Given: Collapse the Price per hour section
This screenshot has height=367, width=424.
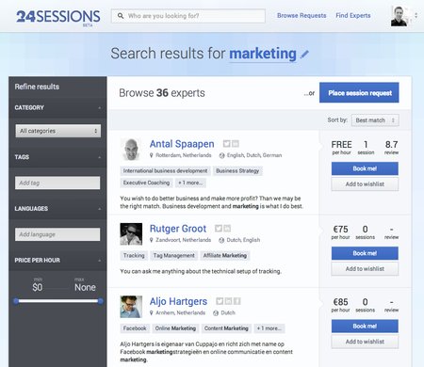Looking at the screenshot, I should (100, 261).
